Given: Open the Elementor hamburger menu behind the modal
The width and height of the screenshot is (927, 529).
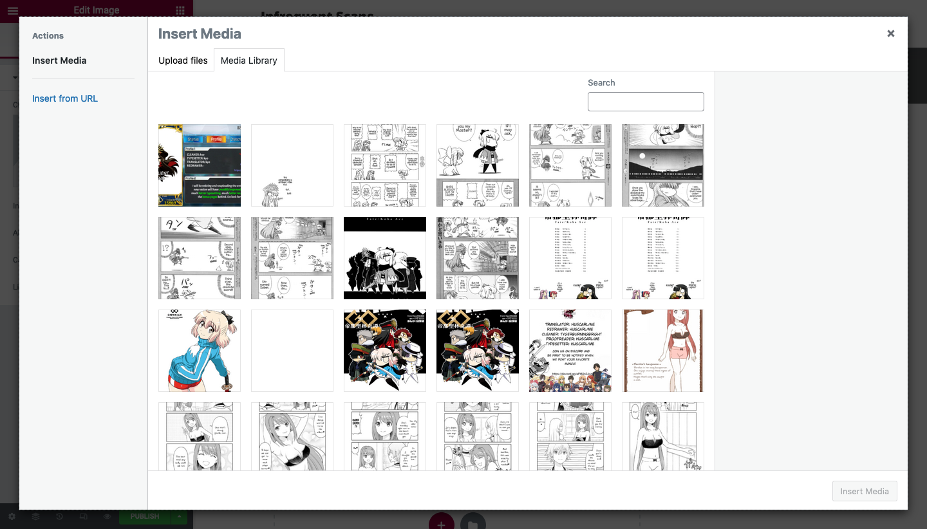Looking at the screenshot, I should click(12, 10).
